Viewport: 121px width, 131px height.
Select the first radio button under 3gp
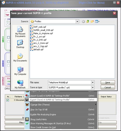click(x=8, y=22)
